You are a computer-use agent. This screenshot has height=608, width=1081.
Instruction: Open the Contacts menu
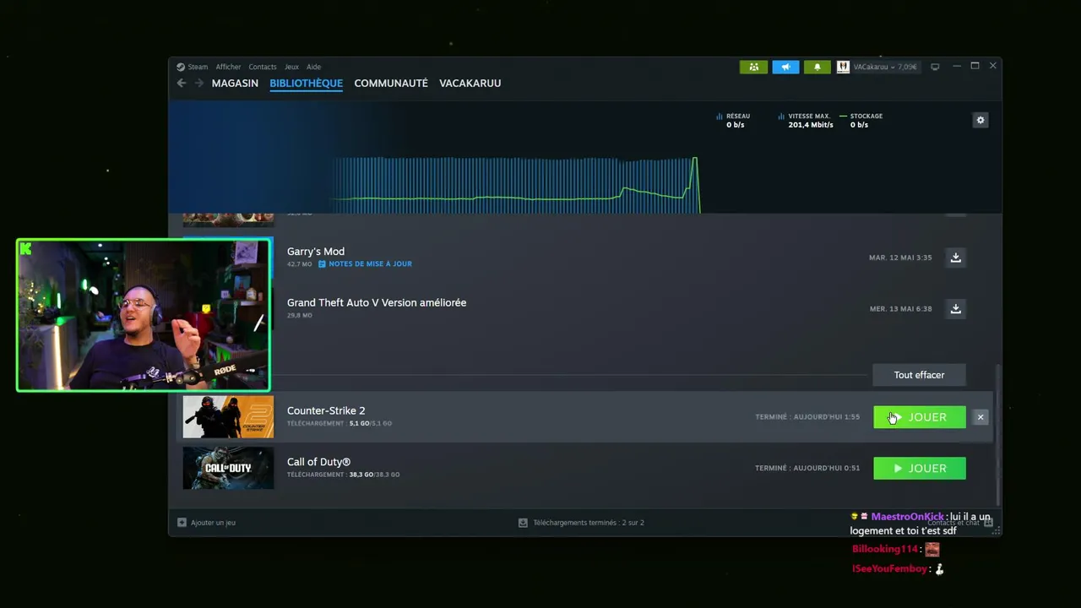click(x=263, y=67)
